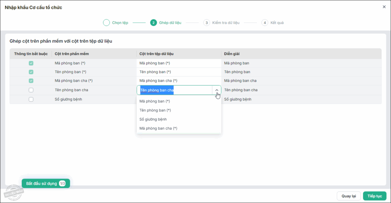Click the Quay lại button
The width and height of the screenshot is (391, 203).
tap(349, 196)
